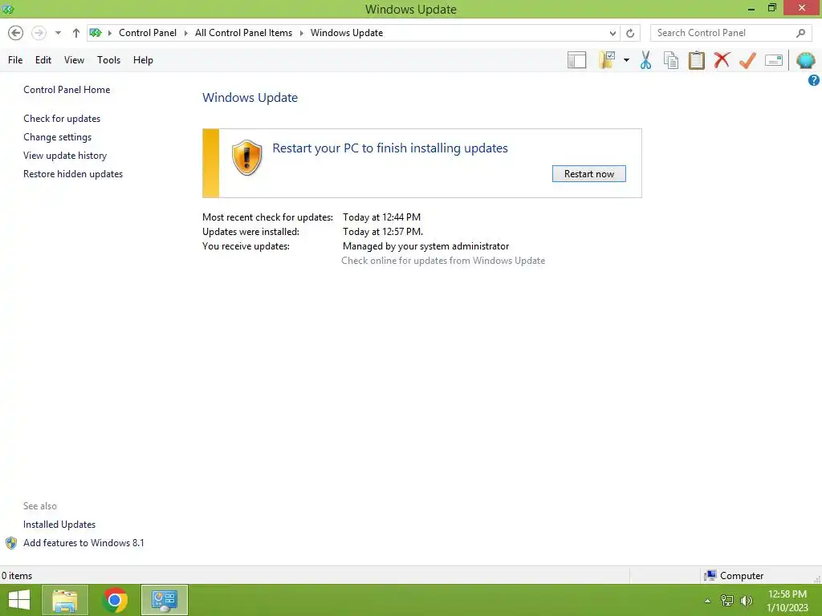Click the folder options toolbar icon

tap(607, 60)
